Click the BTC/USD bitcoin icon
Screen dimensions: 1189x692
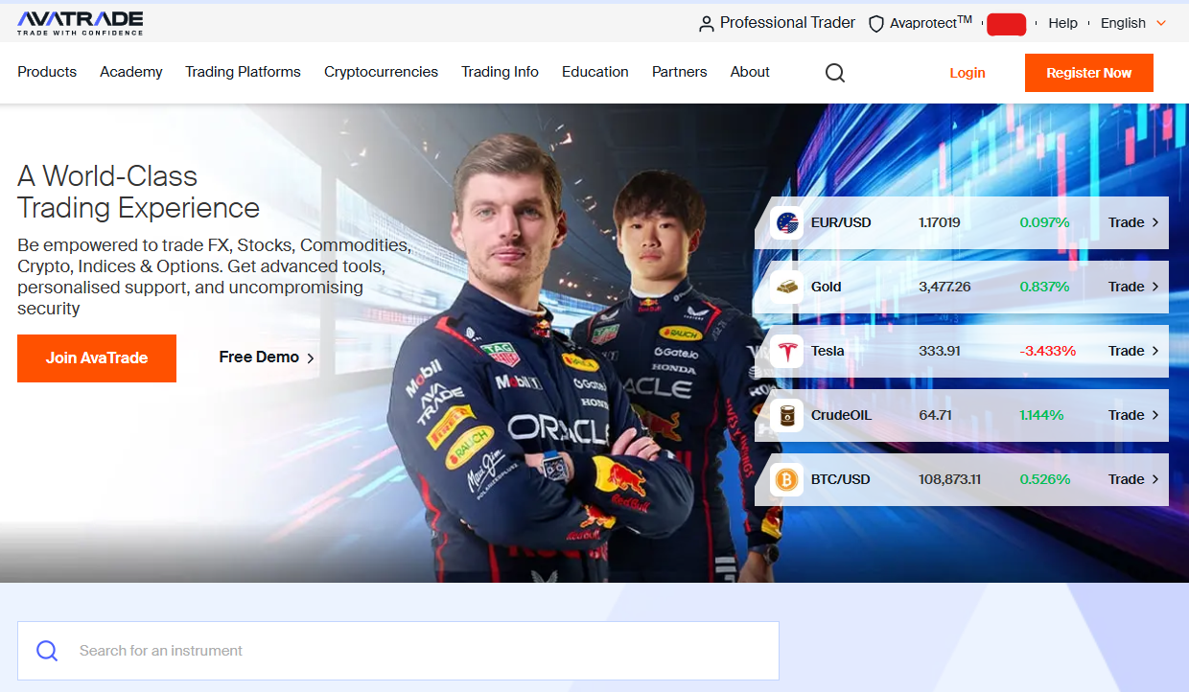click(x=787, y=480)
